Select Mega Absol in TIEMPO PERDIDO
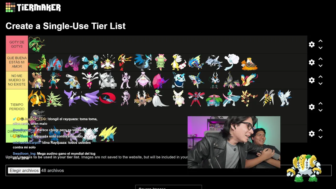Image resolution: width=336 pixels, height=189 pixels. [285, 98]
